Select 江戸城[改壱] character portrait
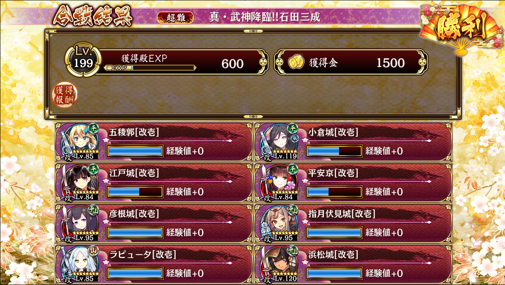This screenshot has height=285, width=505. (x=80, y=182)
